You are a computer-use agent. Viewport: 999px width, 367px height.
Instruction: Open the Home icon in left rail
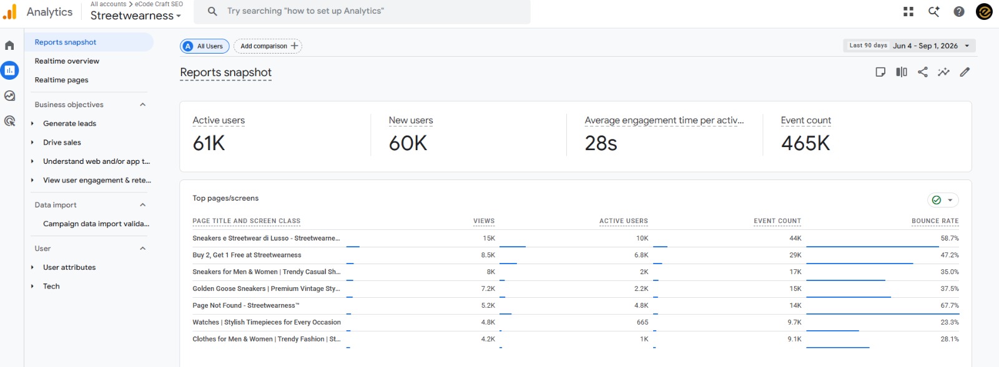[x=9, y=45]
